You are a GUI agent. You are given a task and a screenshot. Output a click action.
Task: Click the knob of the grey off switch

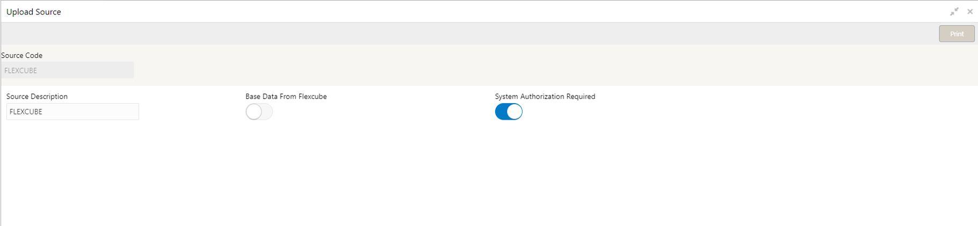point(253,112)
